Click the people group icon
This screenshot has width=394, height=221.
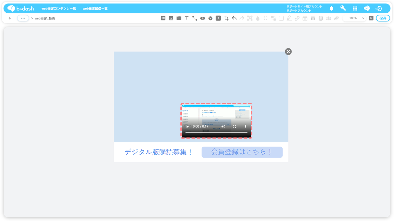329,19
